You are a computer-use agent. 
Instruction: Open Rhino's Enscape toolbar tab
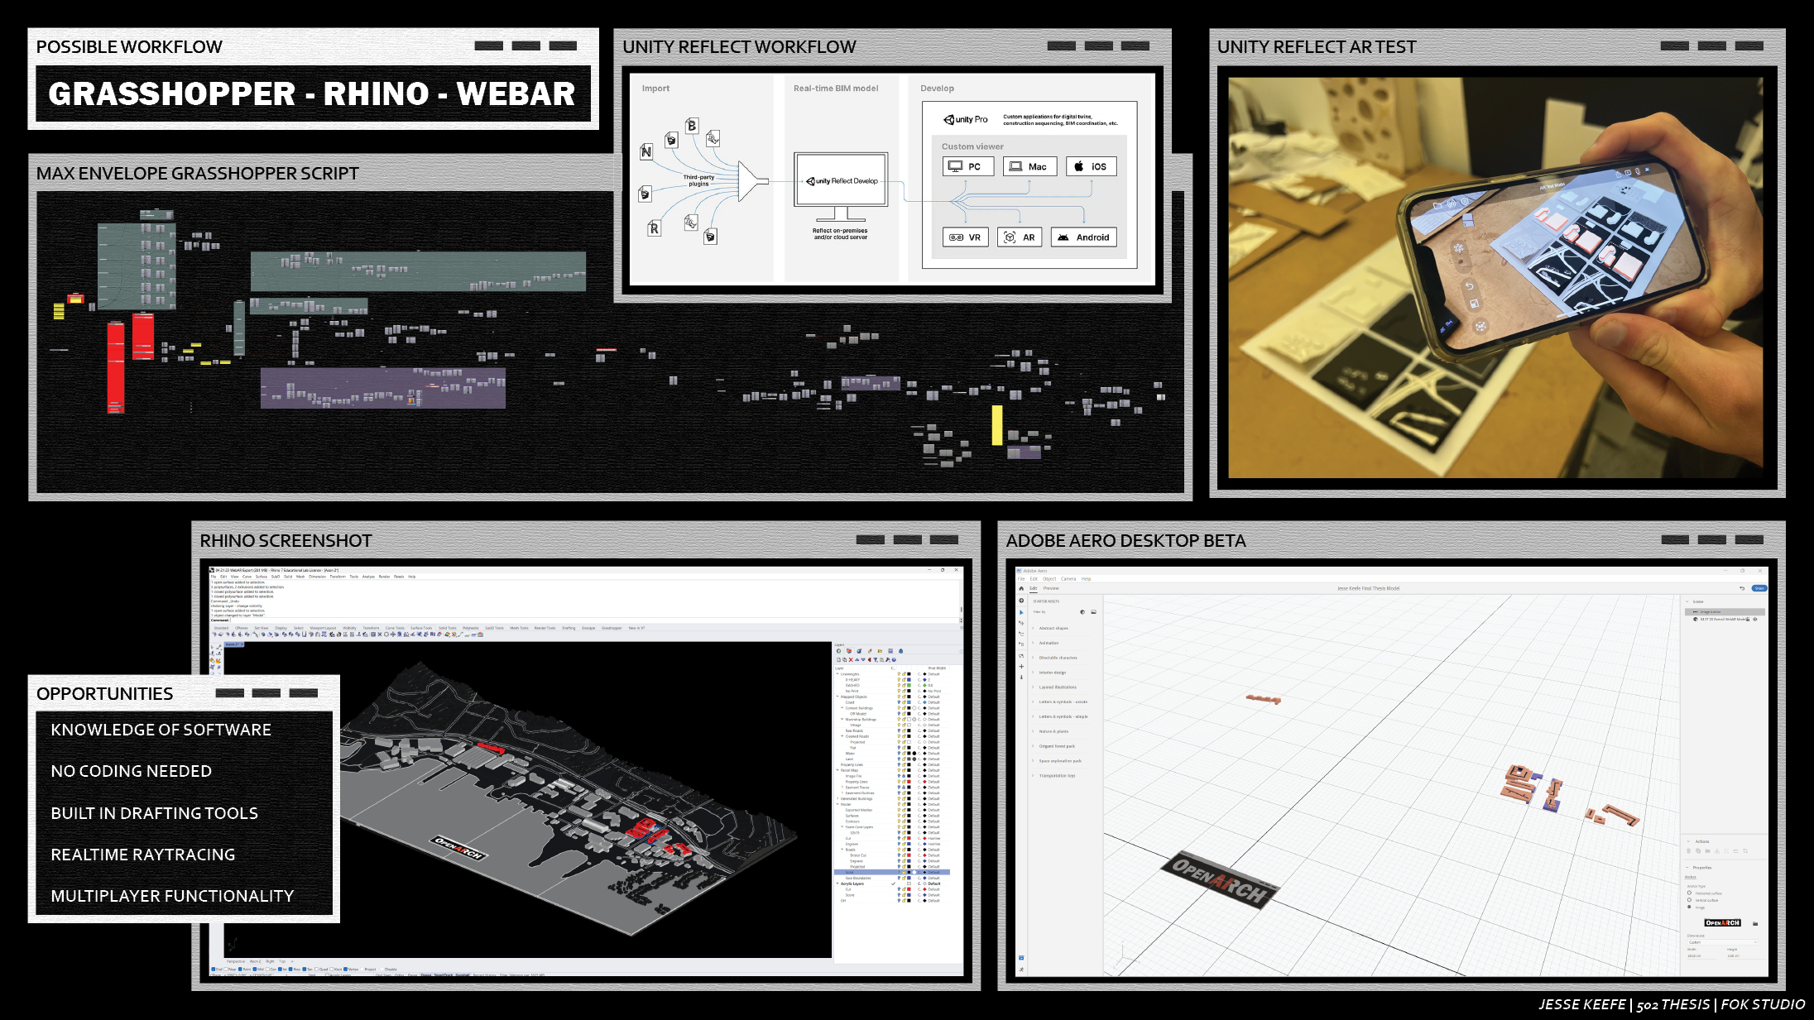pyautogui.click(x=588, y=628)
